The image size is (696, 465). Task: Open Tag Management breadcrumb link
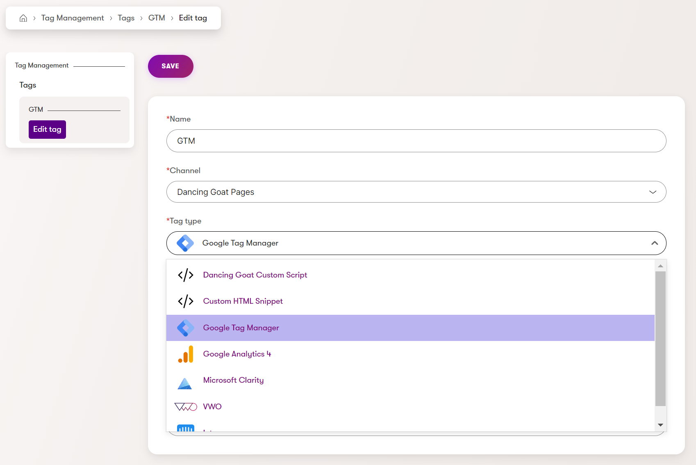[x=73, y=18]
